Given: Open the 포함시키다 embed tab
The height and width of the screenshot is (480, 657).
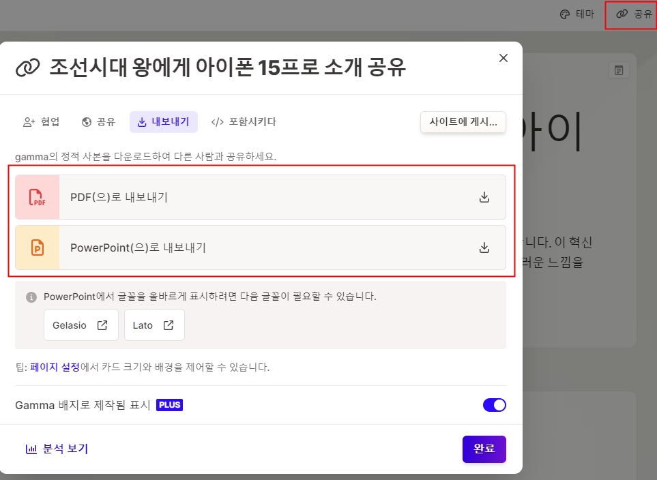Looking at the screenshot, I should click(244, 122).
